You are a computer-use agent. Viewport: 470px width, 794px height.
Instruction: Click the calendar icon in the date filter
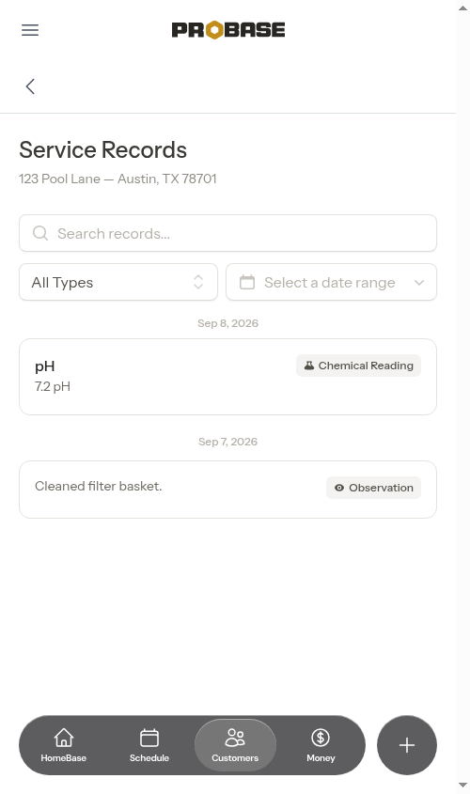pos(247,282)
